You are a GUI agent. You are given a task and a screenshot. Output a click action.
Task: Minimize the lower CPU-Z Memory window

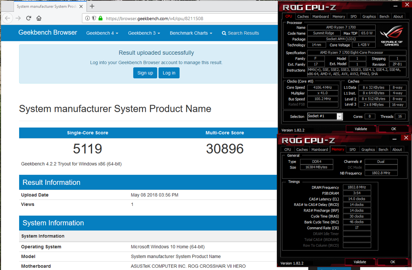coord(394,138)
